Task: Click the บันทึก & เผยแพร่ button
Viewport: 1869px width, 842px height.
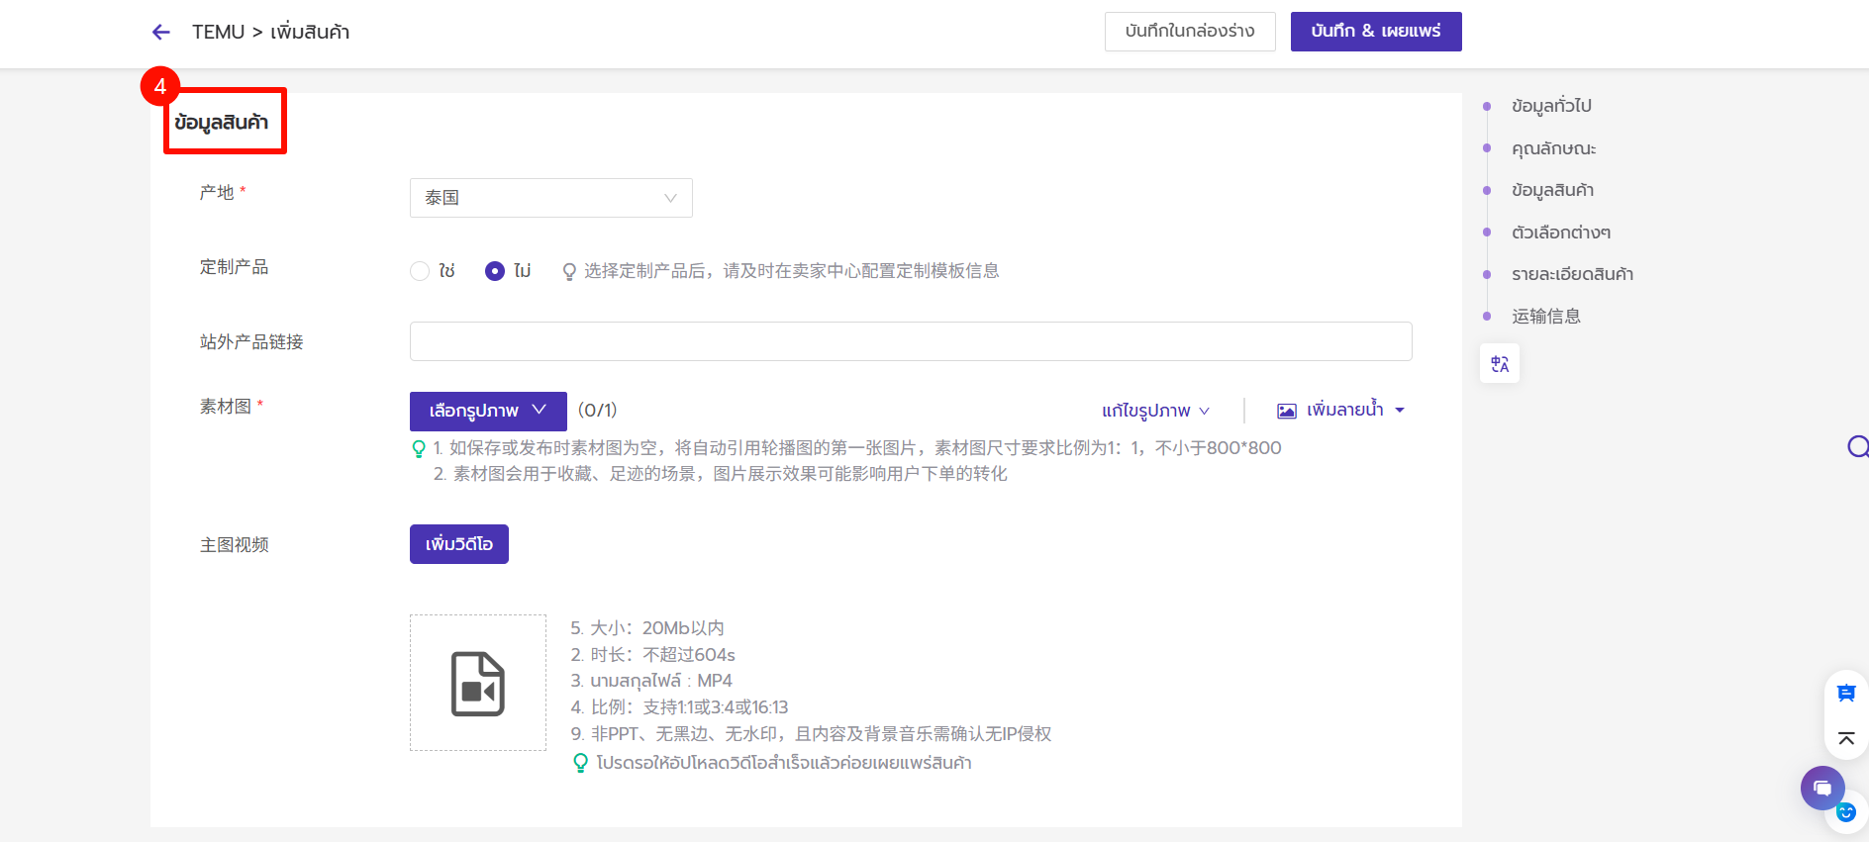Action: (1376, 32)
